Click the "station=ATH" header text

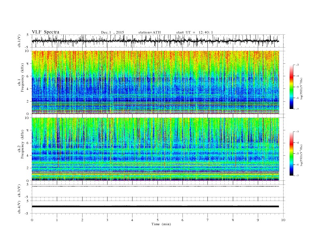point(149,32)
